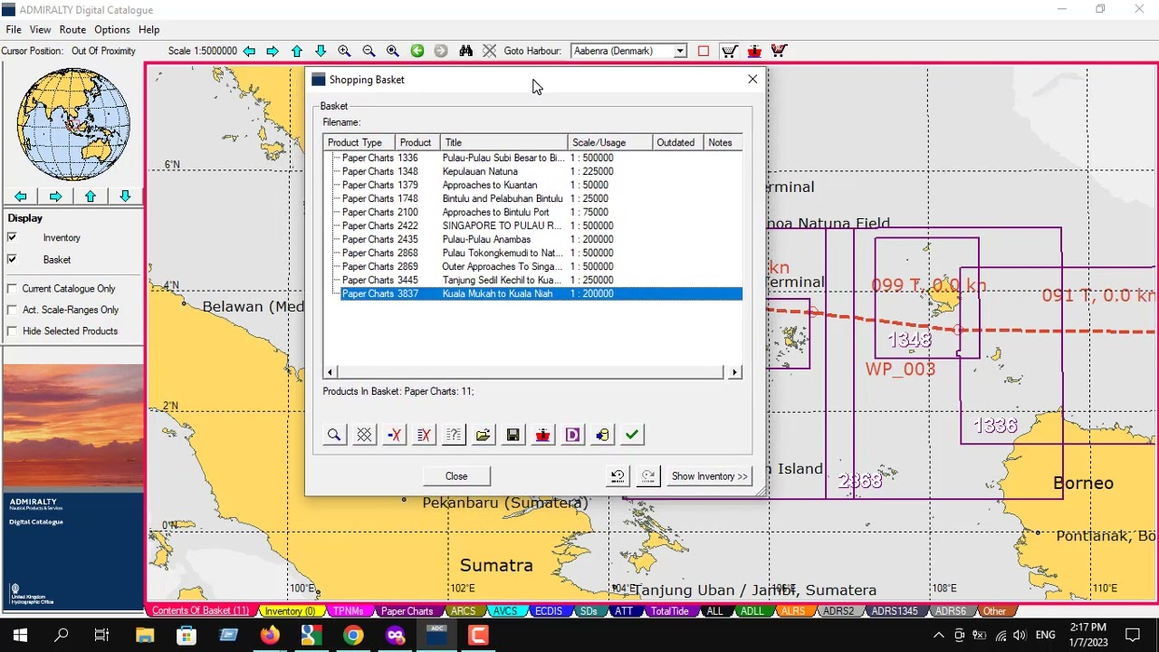Open the binoculars search tool
The height and width of the screenshot is (652, 1159).
point(465,52)
